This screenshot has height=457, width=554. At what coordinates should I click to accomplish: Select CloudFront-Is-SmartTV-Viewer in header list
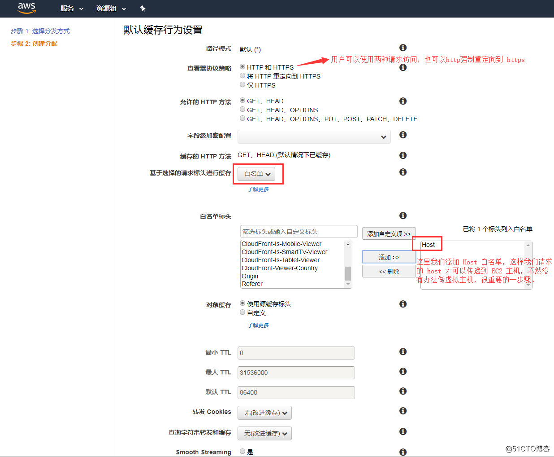pyautogui.click(x=293, y=252)
